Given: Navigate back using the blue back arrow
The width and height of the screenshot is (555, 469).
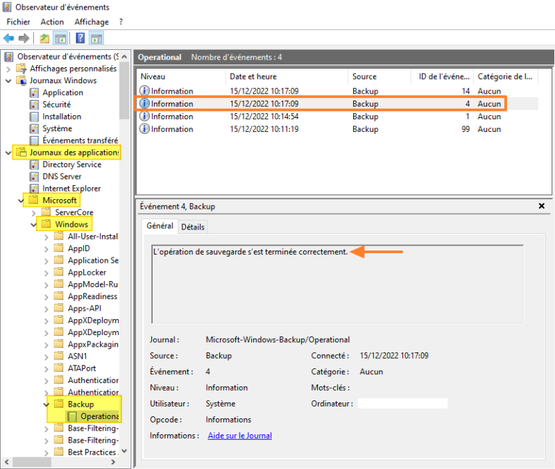Looking at the screenshot, I should coord(8,38).
